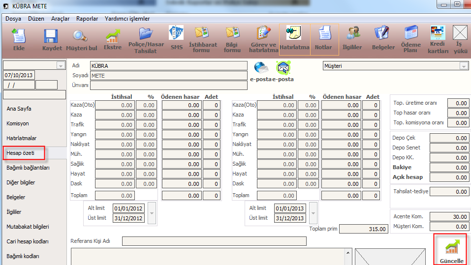This screenshot has height=265, width=471.
Task: Click the Soyadı input field
Action: pos(168,76)
